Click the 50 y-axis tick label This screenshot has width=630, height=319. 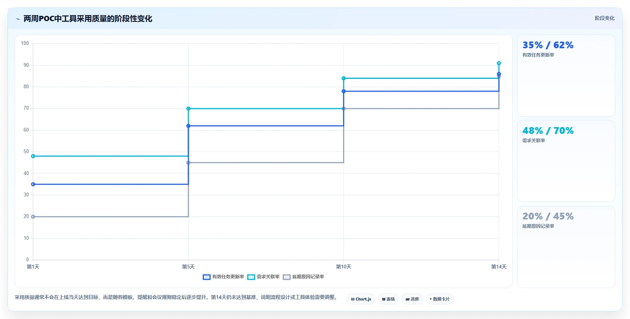click(26, 152)
